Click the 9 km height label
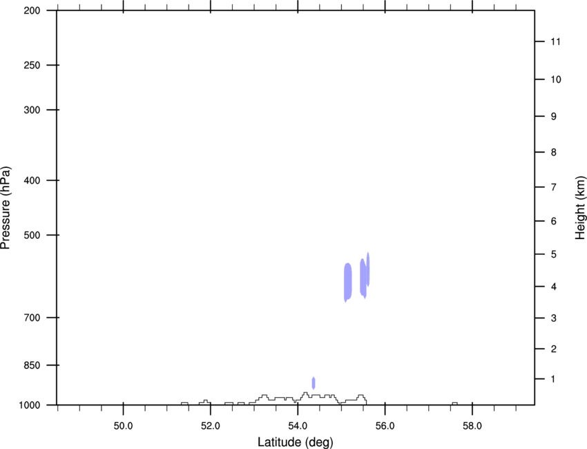The width and height of the screenshot is (587, 449). coord(553,117)
